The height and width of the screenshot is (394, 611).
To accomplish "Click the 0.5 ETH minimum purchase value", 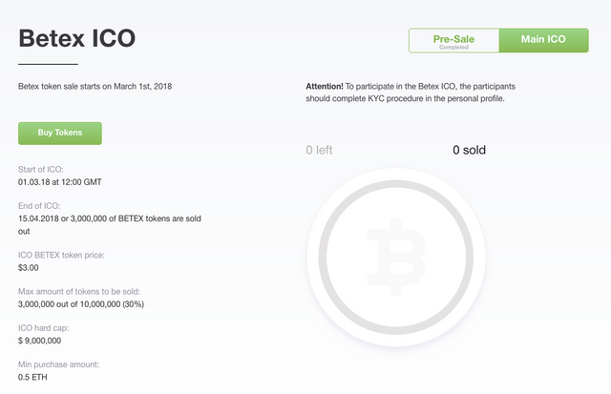I will (33, 377).
